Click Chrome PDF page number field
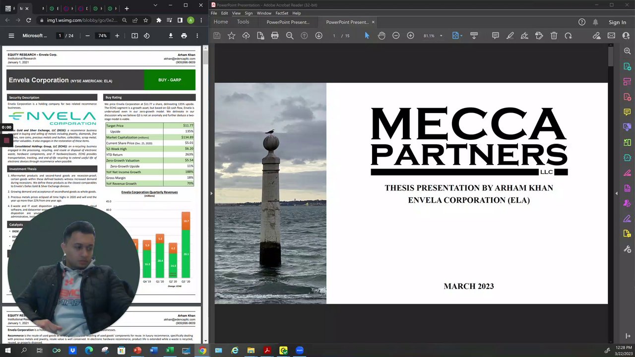635x357 pixels. (x=60, y=36)
